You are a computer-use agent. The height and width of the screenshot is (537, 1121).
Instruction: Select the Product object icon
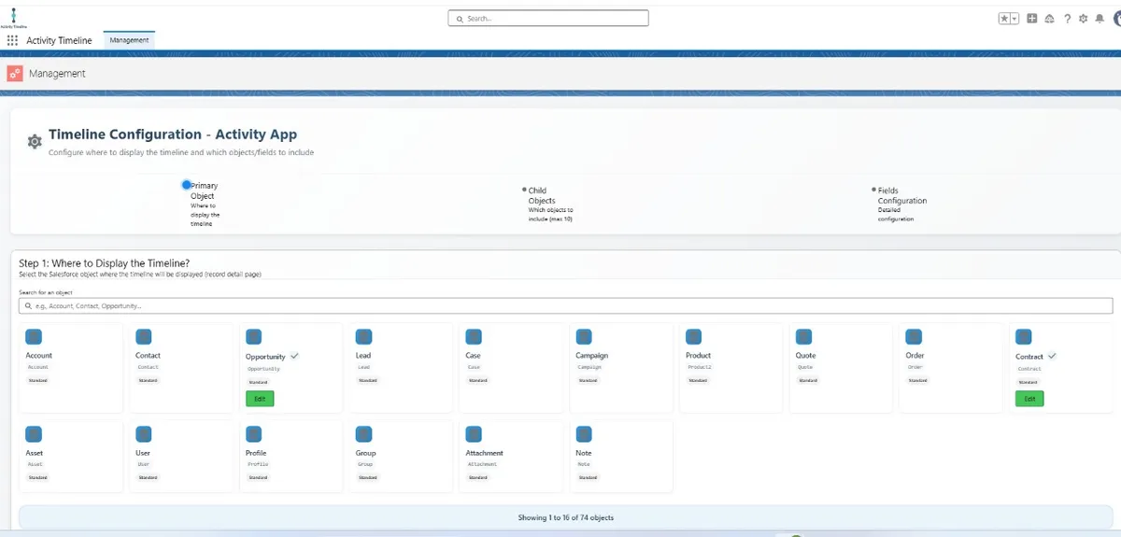tap(694, 336)
